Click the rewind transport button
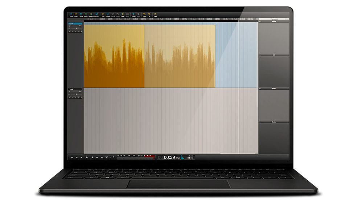The height and width of the screenshot is (209, 357). coord(77,157)
